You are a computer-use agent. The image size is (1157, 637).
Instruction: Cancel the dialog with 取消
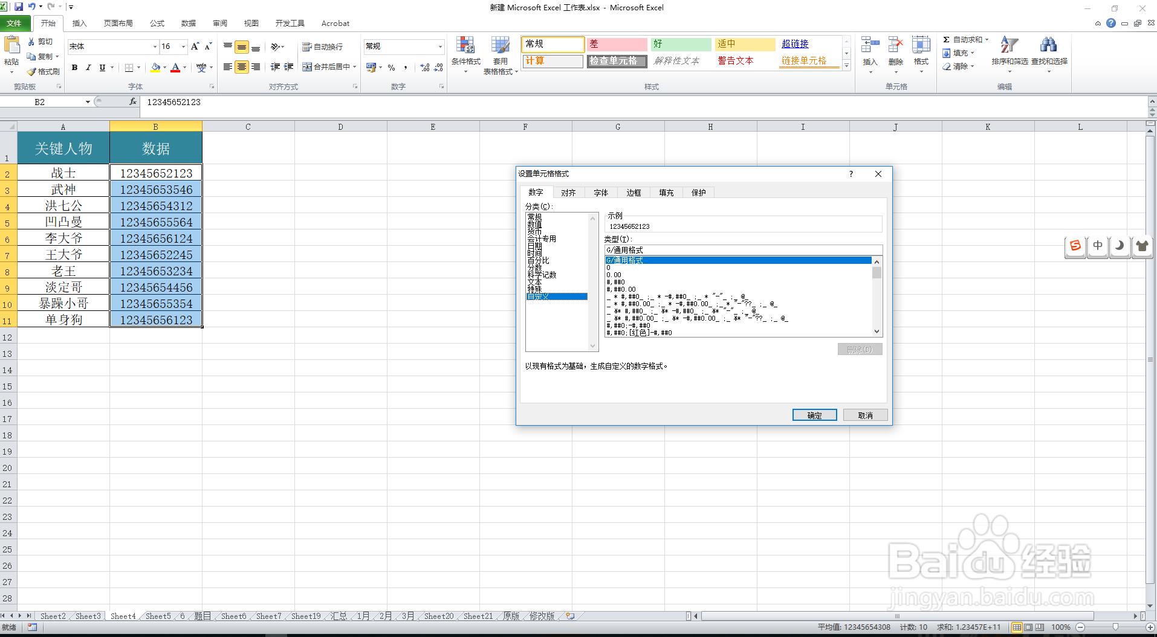[865, 415]
